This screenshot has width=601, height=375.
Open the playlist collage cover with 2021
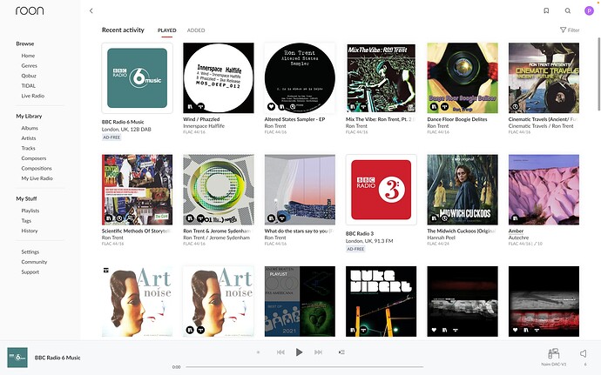(300, 301)
